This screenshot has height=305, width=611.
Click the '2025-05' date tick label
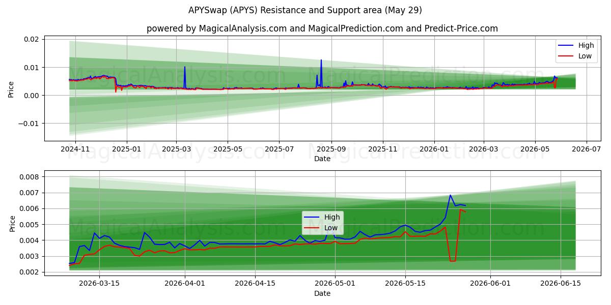coord(228,150)
